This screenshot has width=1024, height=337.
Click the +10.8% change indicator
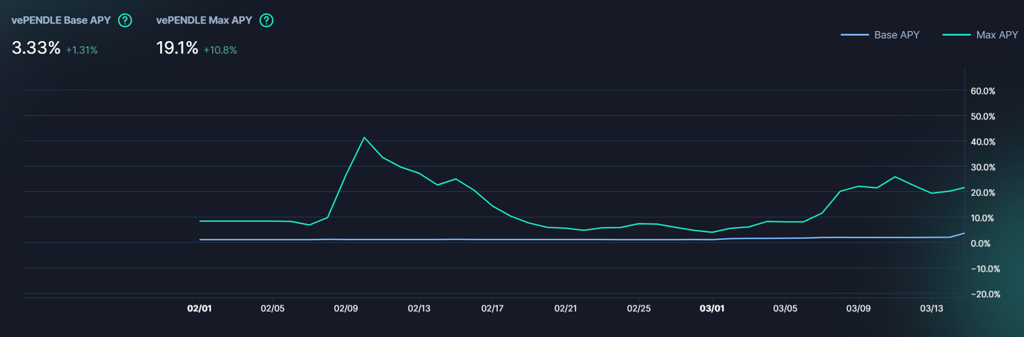tap(220, 50)
